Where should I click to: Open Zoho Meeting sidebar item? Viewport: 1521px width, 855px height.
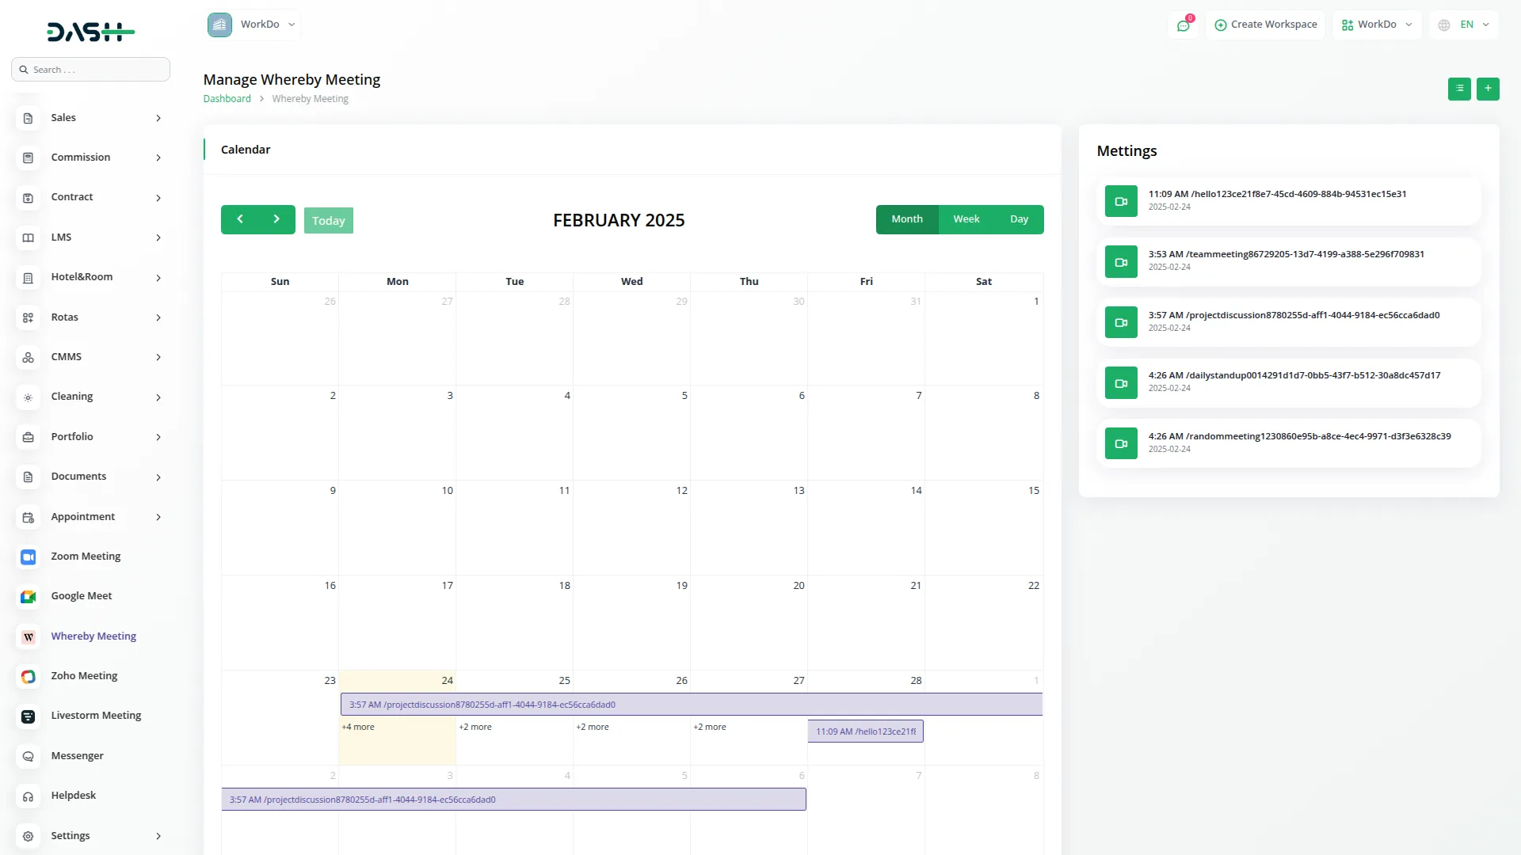(84, 676)
